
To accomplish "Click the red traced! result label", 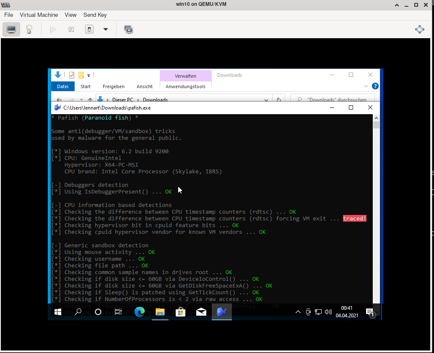I will click(355, 218).
